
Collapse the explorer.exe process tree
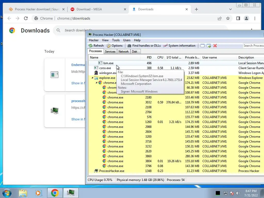click(92, 78)
